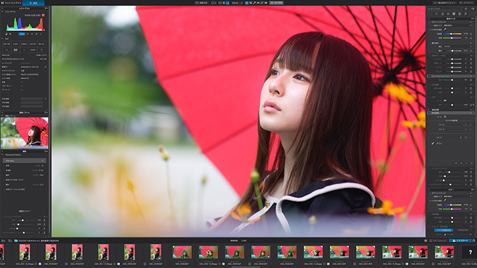
Task: Choose the simple color rendering blue button
Action: [x=444, y=230]
